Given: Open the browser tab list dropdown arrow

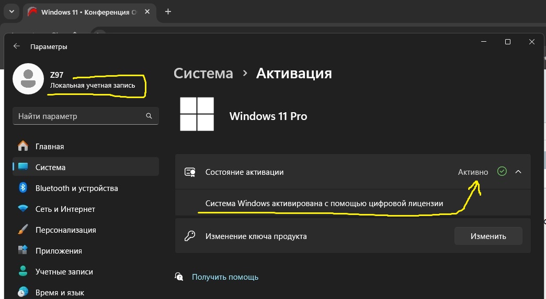Looking at the screenshot, I should tap(12, 11).
